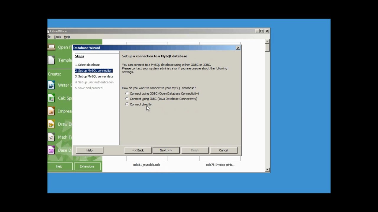Click the Math Formula icon
Screen dimensions: 378x212
[51, 137]
